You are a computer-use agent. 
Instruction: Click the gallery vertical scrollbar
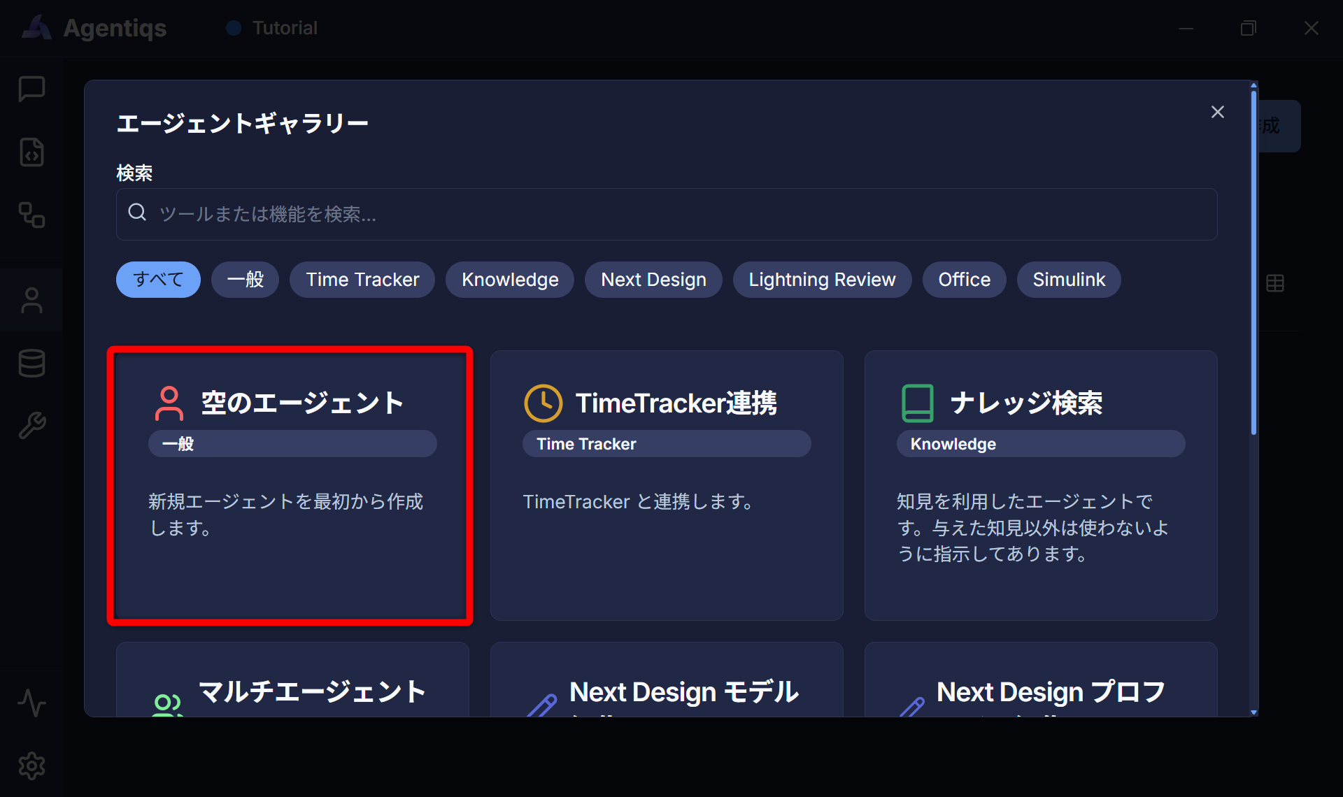pos(1253,398)
